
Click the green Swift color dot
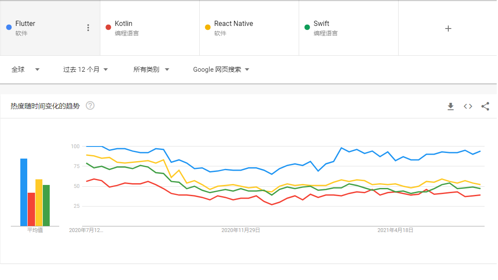[307, 27]
